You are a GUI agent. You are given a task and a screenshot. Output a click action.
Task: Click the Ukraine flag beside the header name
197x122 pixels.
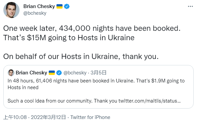[60, 6]
